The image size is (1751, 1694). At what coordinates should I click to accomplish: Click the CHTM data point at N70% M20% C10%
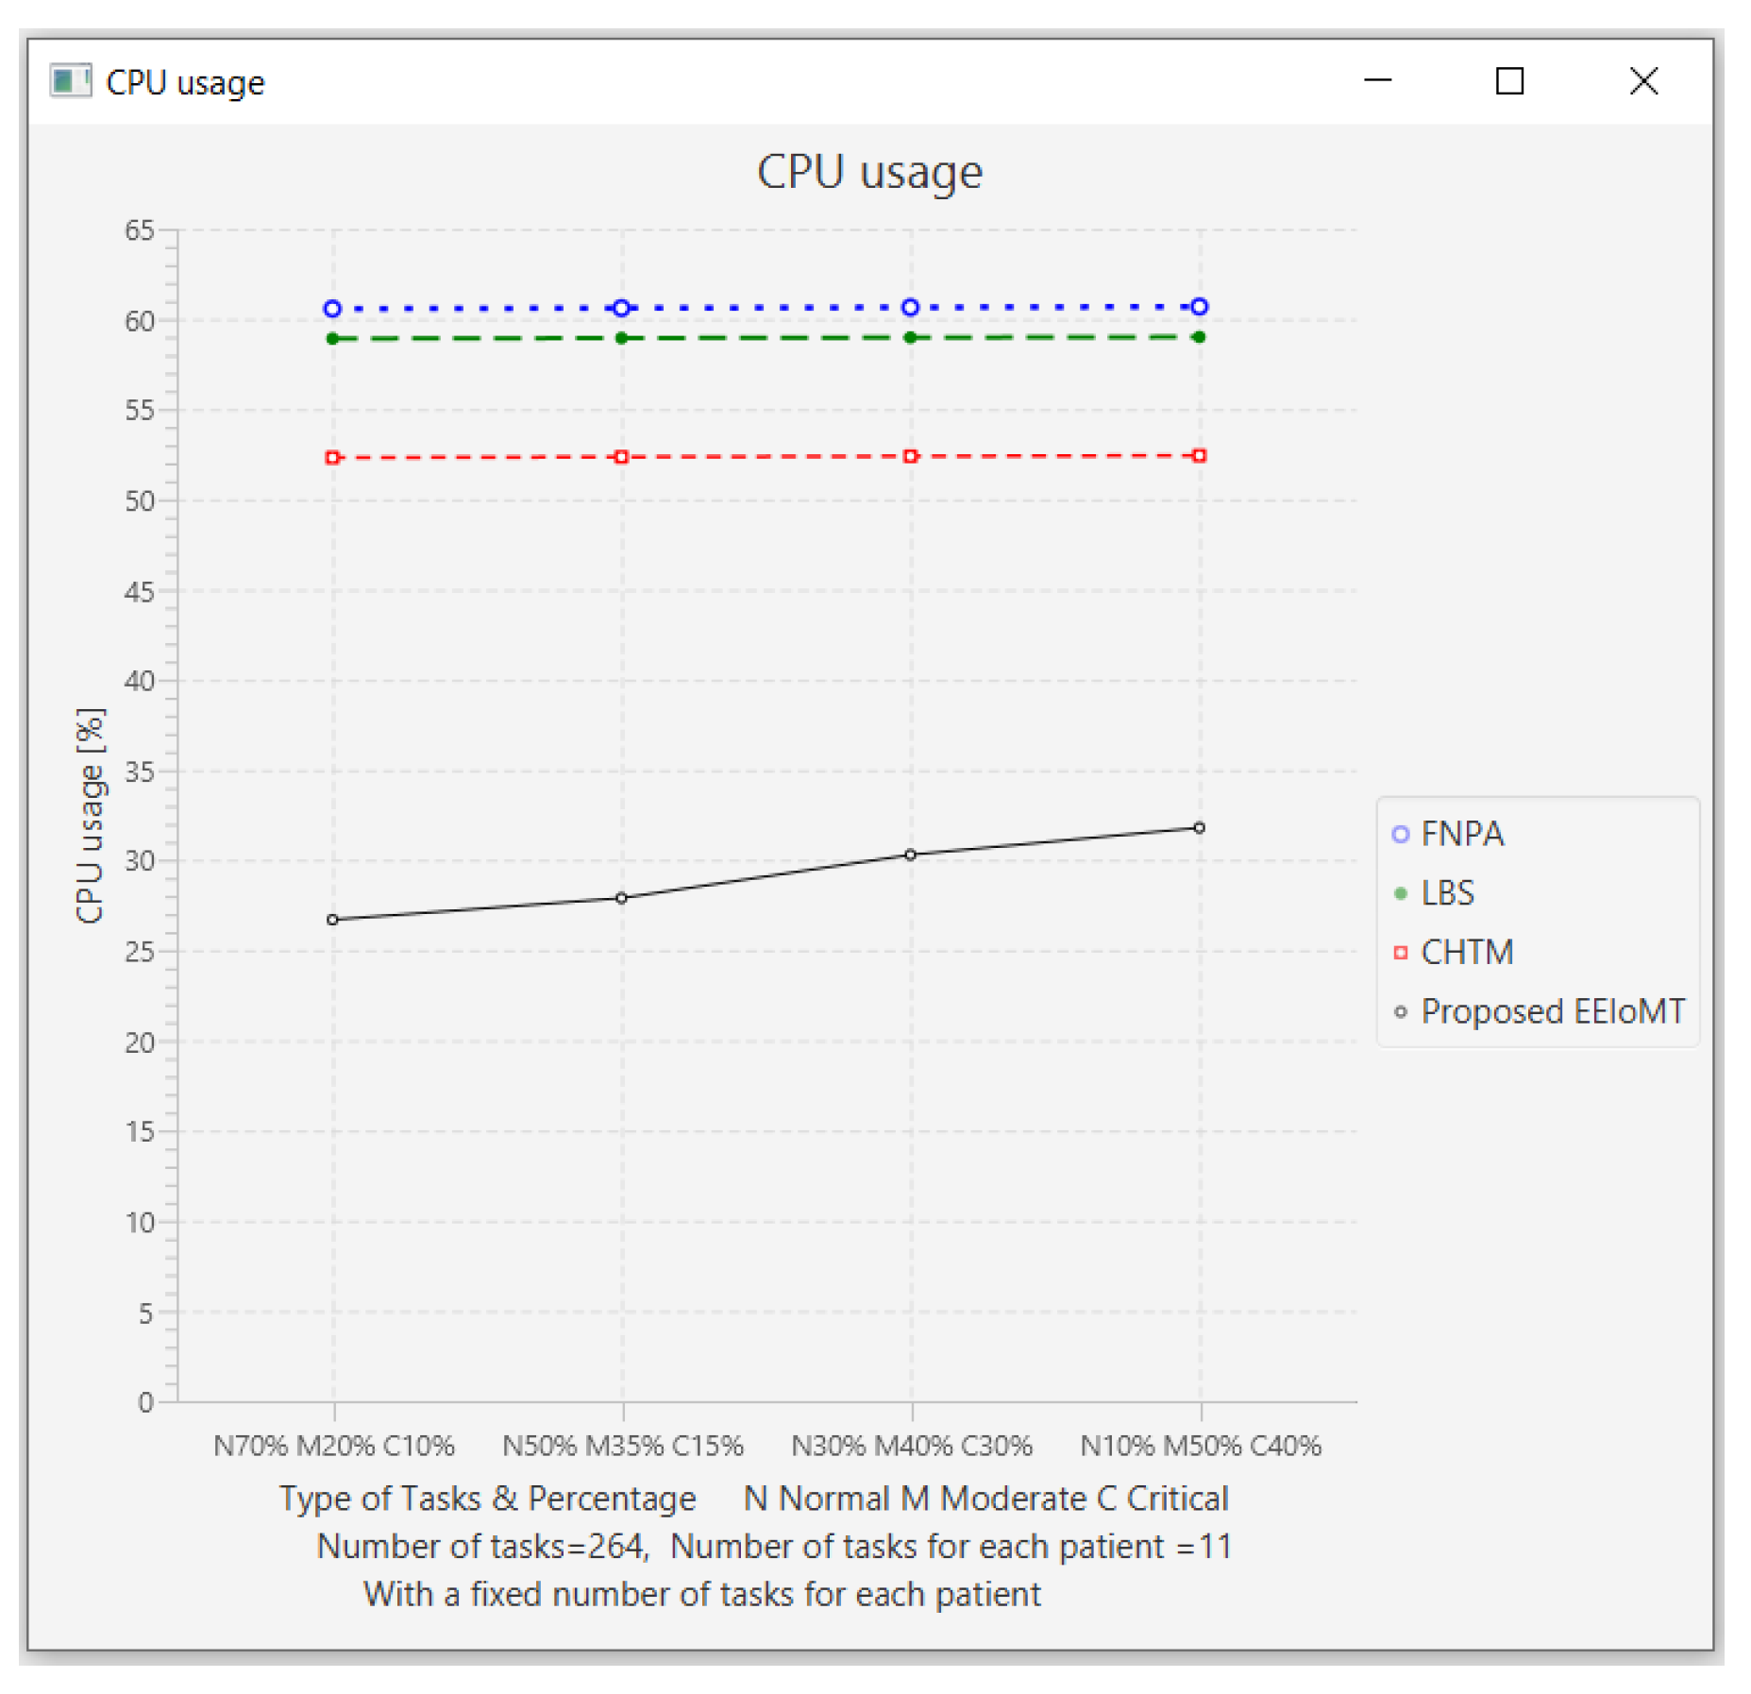point(332,458)
